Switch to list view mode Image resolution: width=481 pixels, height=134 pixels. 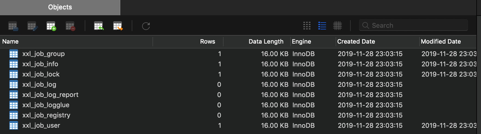(322, 26)
